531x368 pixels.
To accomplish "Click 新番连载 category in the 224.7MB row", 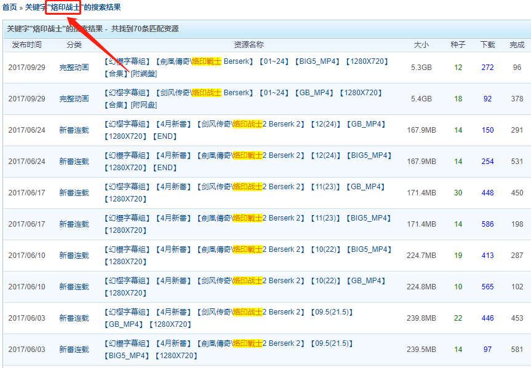I will [74, 256].
